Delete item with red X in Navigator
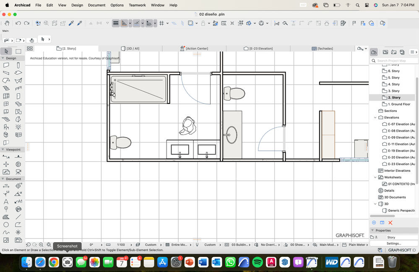 390,223
